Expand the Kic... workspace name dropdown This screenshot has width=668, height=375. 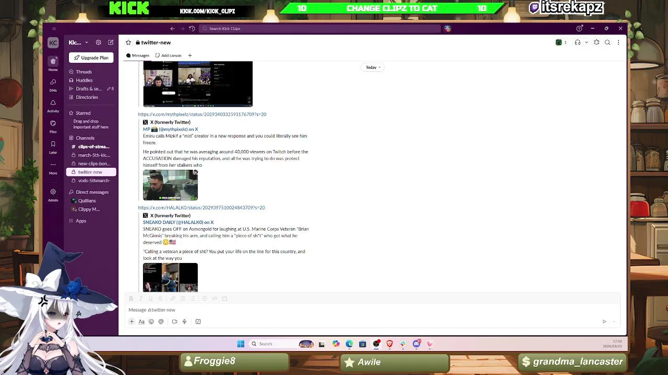[78, 43]
